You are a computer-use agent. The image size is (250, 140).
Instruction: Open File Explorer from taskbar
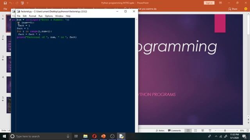86,136
